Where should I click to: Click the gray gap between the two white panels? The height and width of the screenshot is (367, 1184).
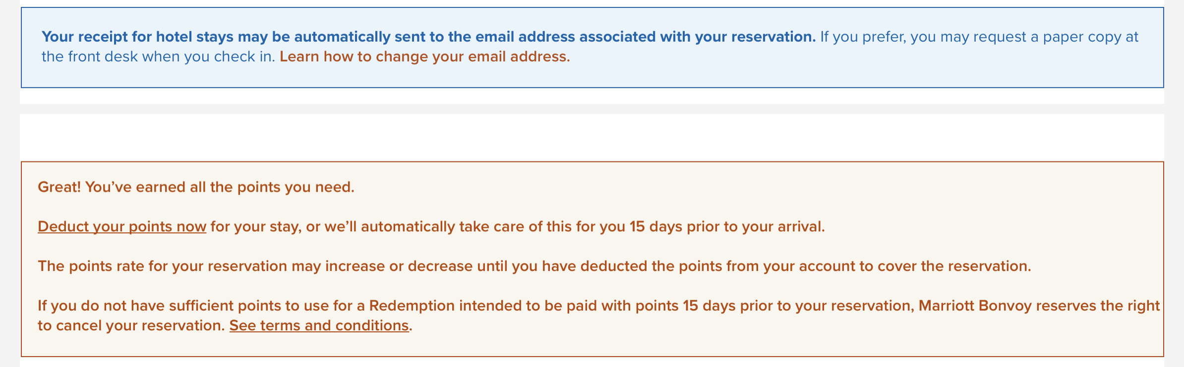tap(592, 109)
